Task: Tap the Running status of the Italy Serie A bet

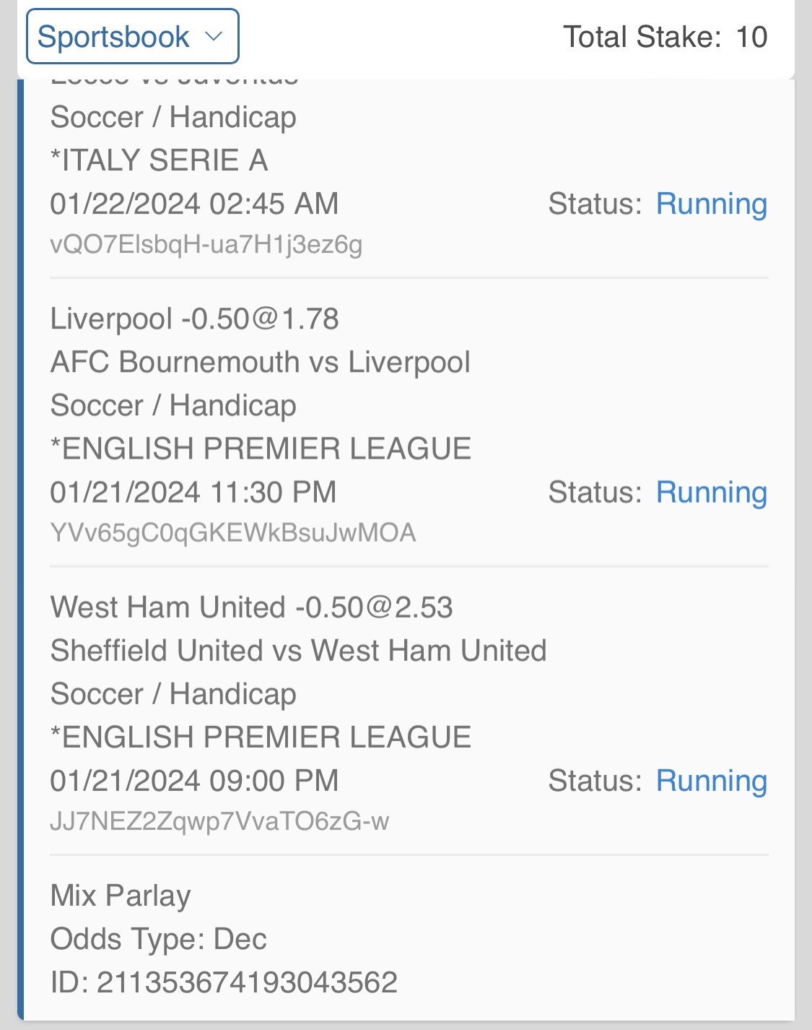Action: pos(711,204)
